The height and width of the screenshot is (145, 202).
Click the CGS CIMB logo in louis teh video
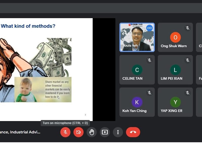coord(136,24)
